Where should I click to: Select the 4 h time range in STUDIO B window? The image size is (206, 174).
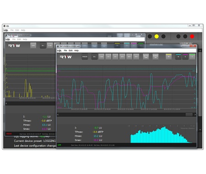(x=115, y=57)
